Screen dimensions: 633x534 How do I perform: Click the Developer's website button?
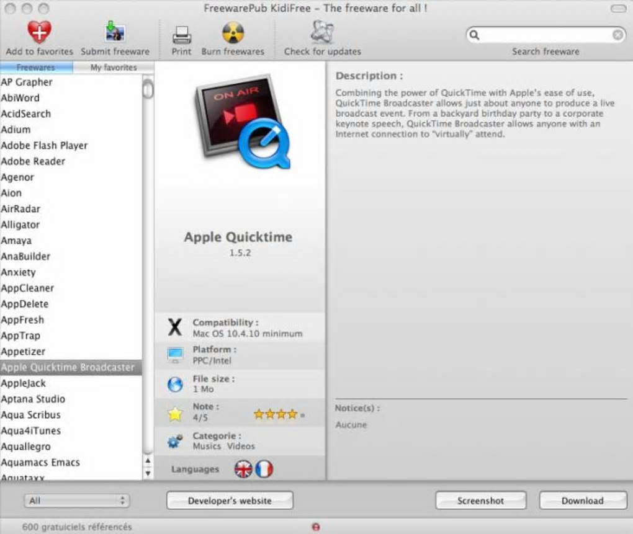(x=230, y=501)
